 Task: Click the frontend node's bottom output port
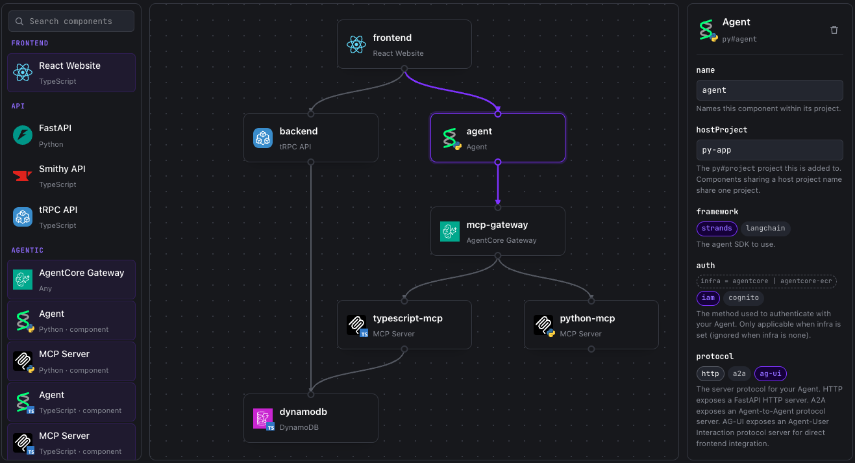pyautogui.click(x=404, y=69)
